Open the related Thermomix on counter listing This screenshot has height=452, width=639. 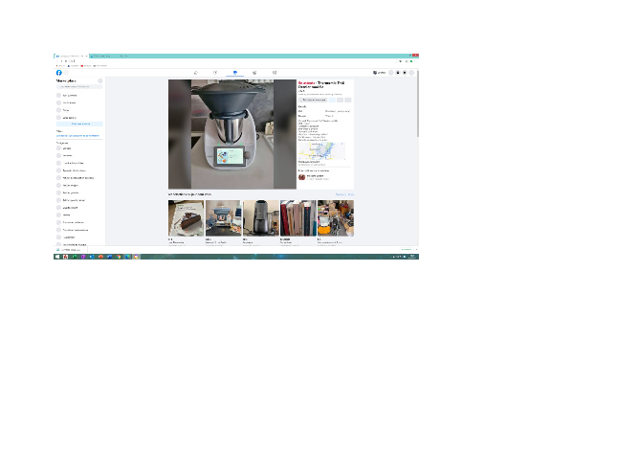tap(224, 217)
